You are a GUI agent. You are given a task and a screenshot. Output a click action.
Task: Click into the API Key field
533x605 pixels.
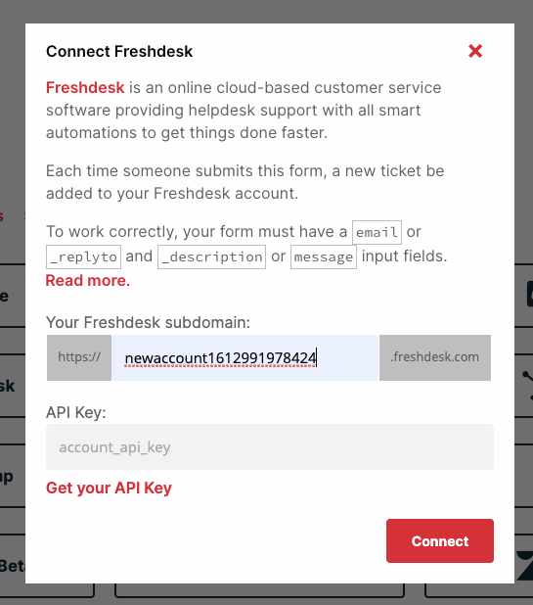[x=270, y=446]
